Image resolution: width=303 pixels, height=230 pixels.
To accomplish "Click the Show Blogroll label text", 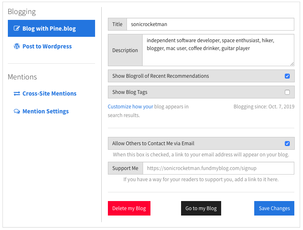I will click(160, 76).
